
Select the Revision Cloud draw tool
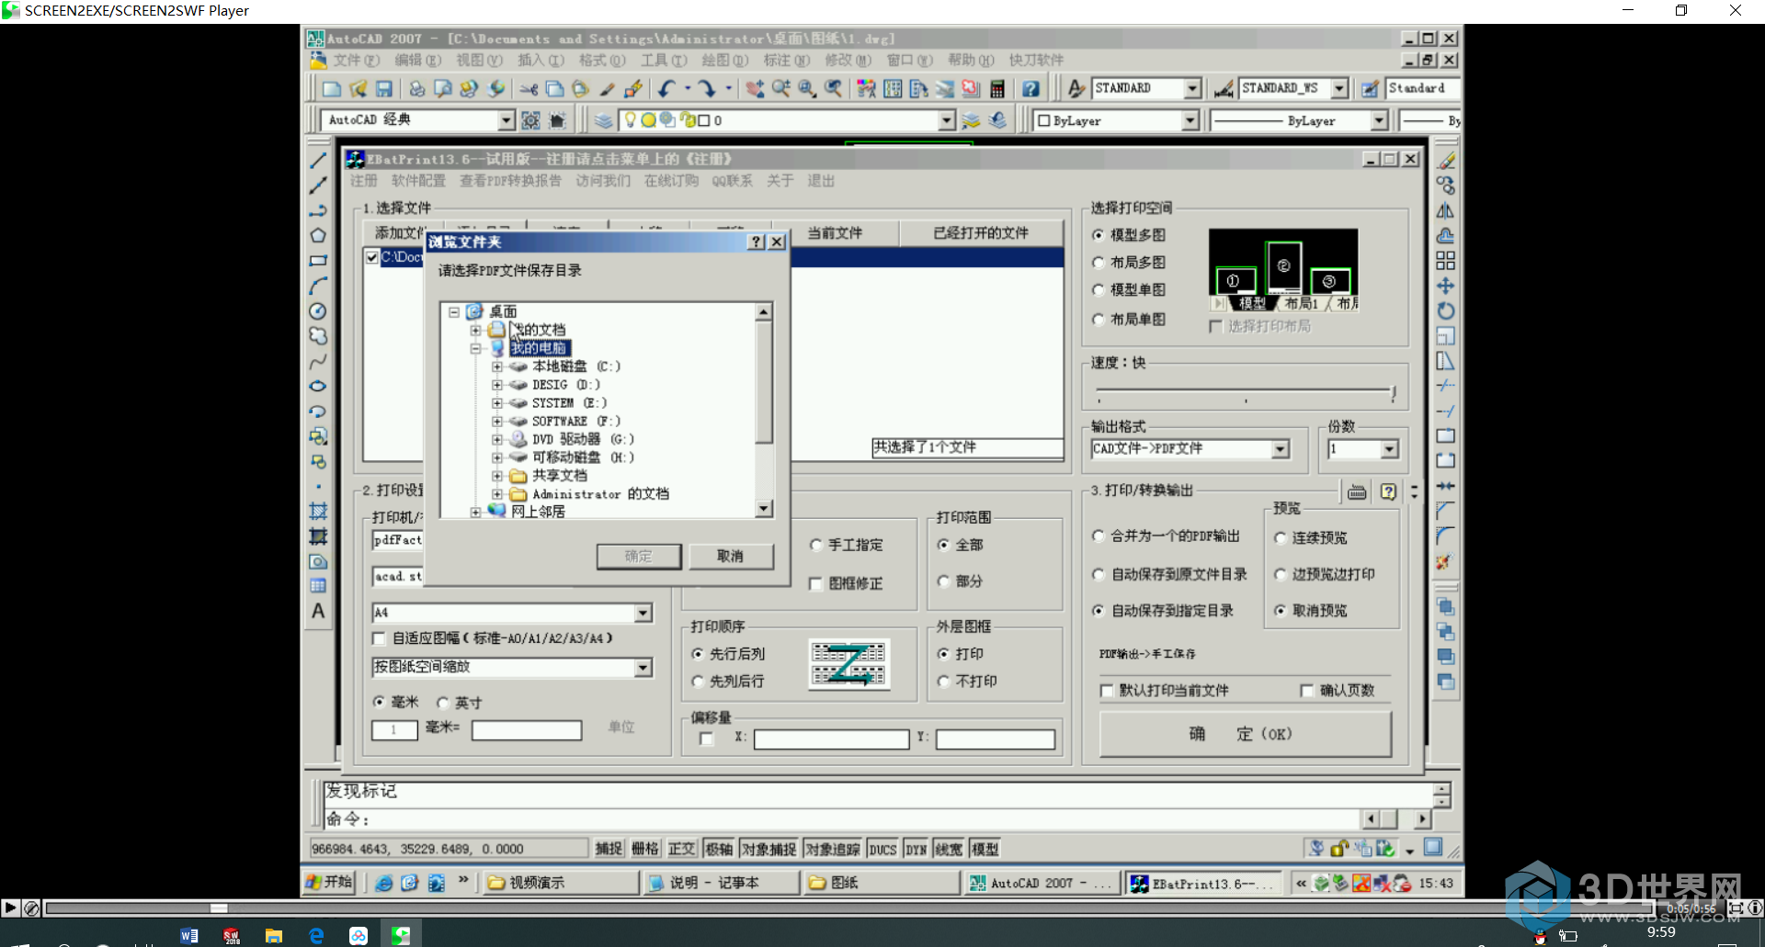[x=318, y=336]
